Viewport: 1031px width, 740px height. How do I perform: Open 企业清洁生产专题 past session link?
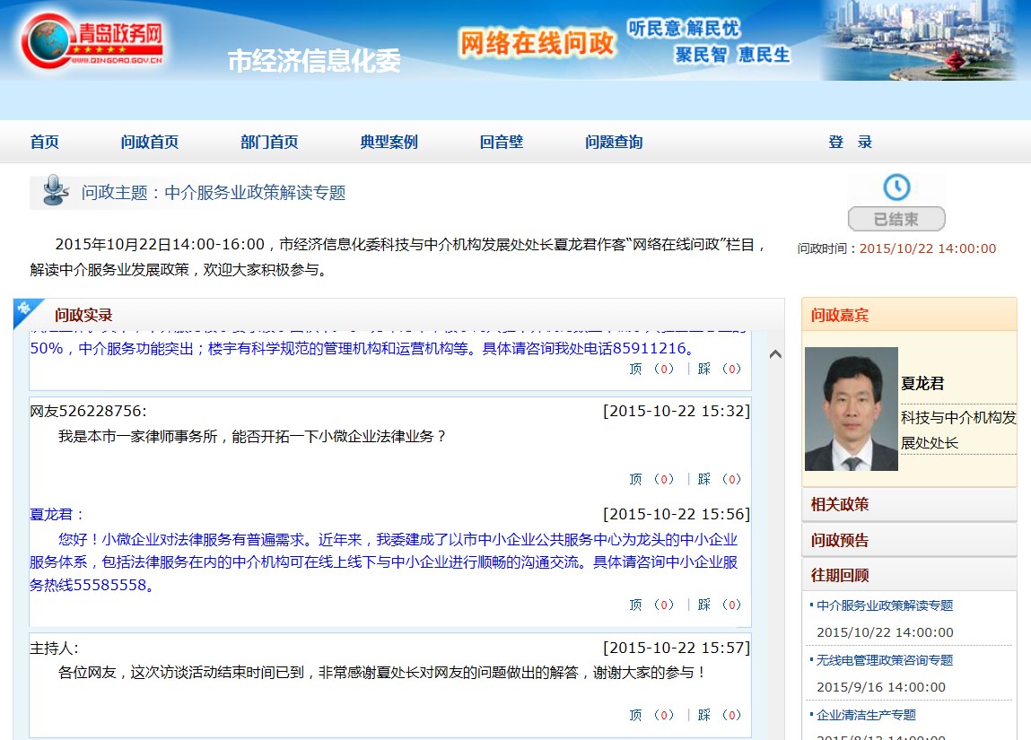[x=866, y=715]
